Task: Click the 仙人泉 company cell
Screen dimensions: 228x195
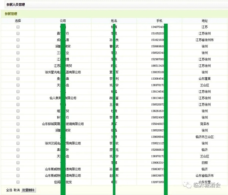Action: tap(63, 98)
